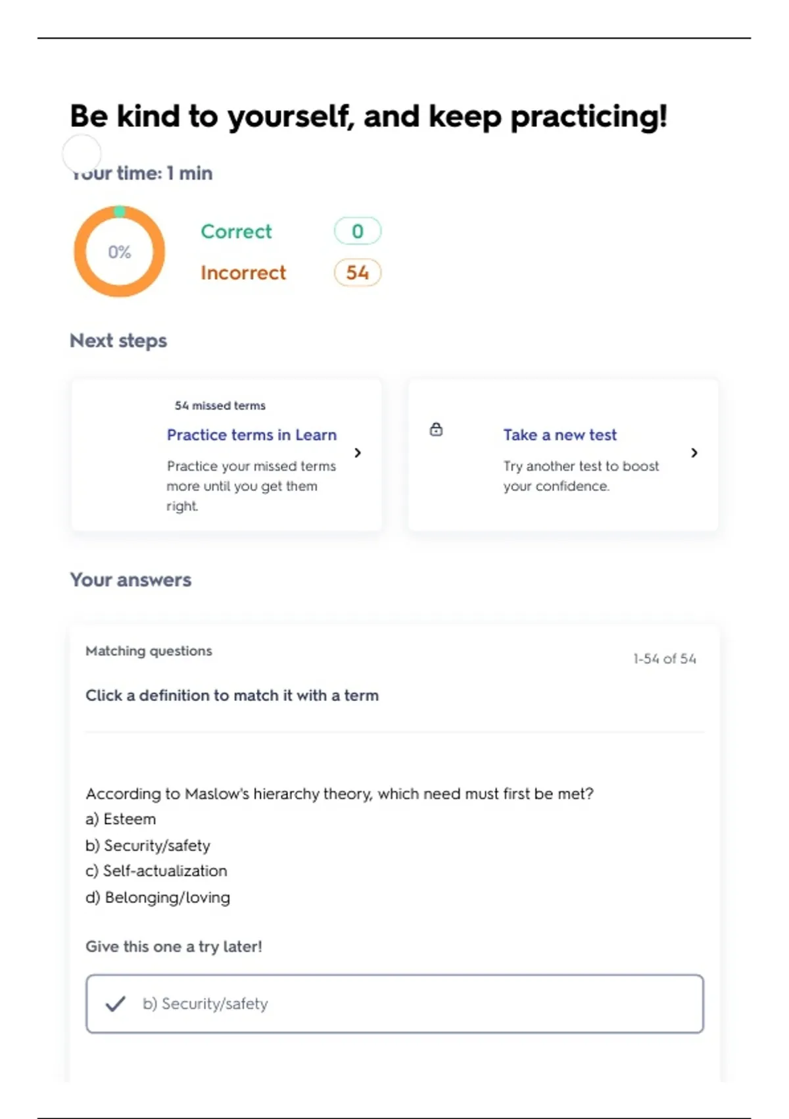Open the Practice terms in Learn link
Viewport: 789px width, 1119px height.
pos(251,435)
